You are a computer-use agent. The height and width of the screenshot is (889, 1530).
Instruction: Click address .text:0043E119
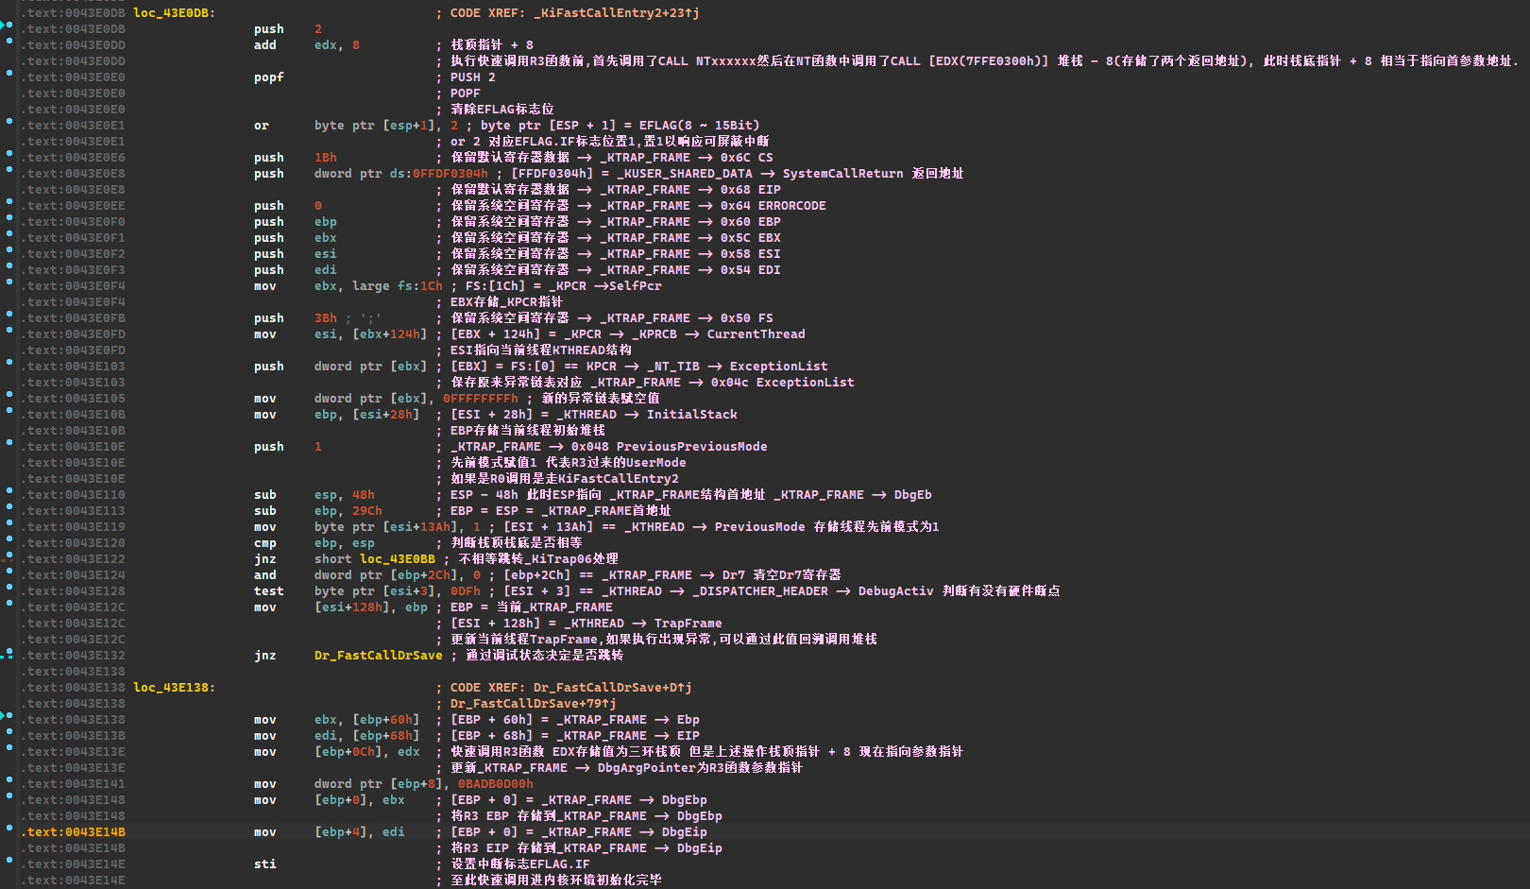point(73,527)
